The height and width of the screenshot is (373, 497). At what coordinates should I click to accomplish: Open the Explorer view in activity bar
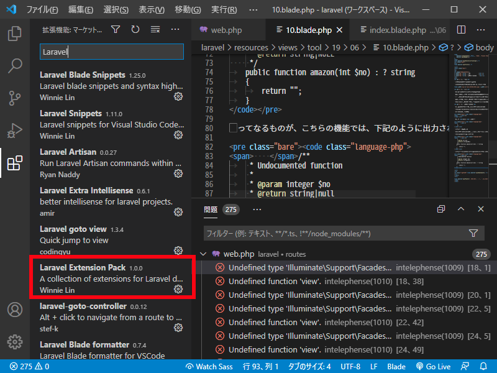(14, 33)
